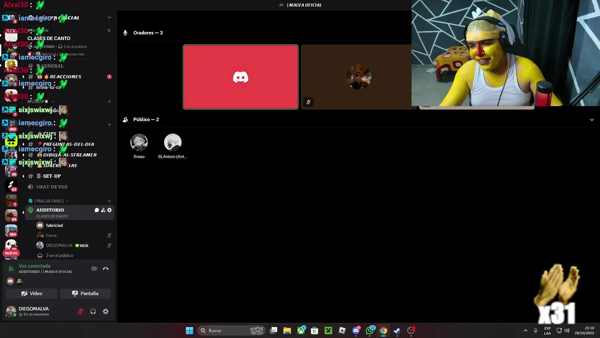Open the GENERAL text channel

(69, 66)
